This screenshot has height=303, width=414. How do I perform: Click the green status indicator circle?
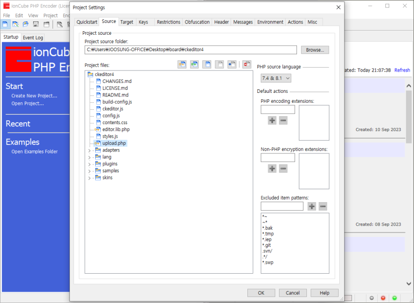[395, 298]
